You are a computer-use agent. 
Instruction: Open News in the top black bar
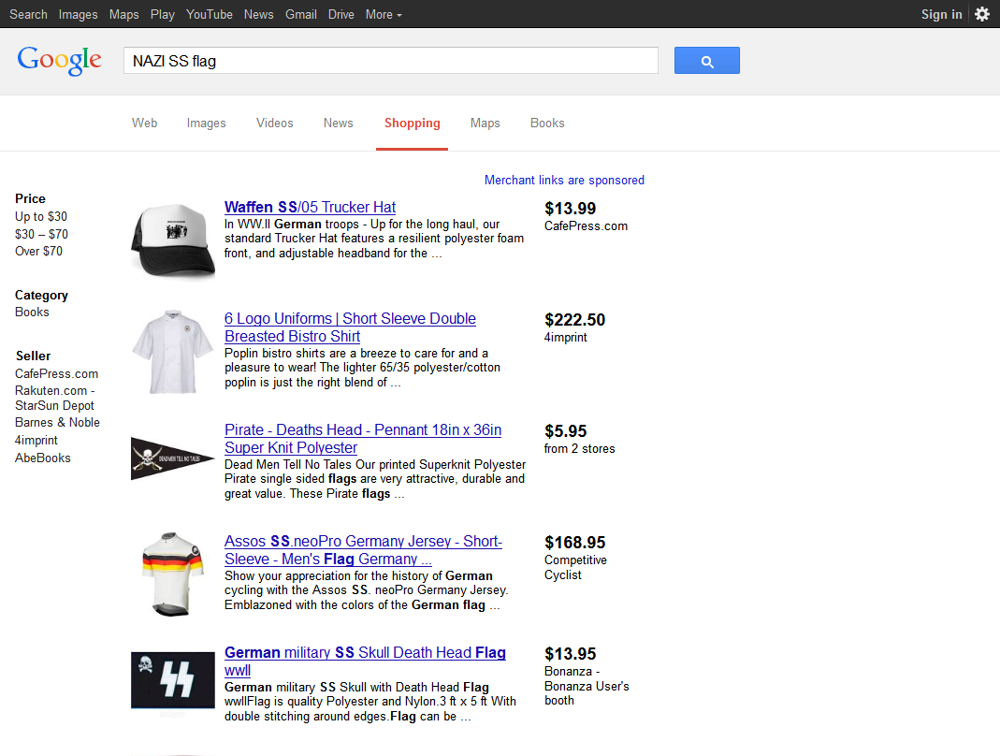click(x=258, y=14)
